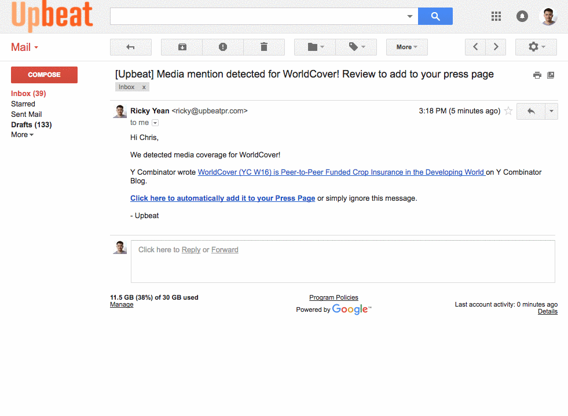Click the email subject line text
The image size is (568, 416).
[x=305, y=74]
